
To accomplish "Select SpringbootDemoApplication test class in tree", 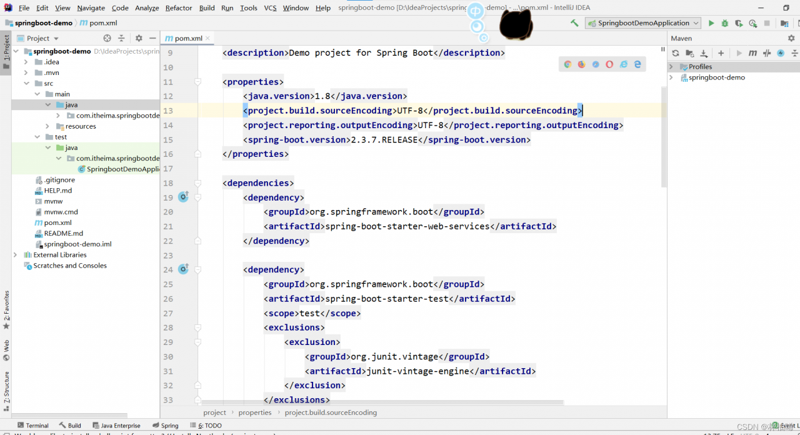I will pos(119,169).
